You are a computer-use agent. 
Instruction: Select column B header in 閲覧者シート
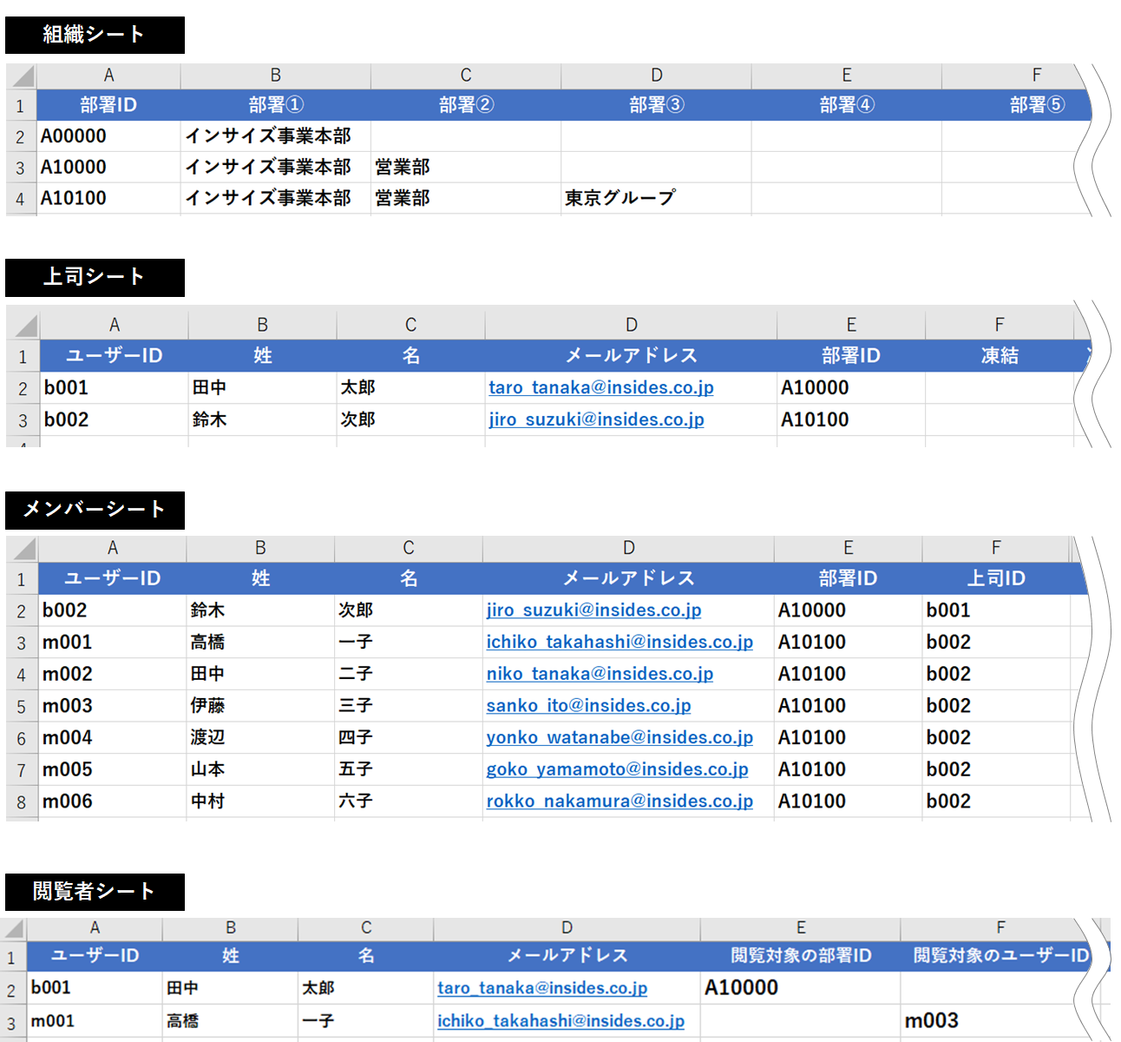point(231,928)
